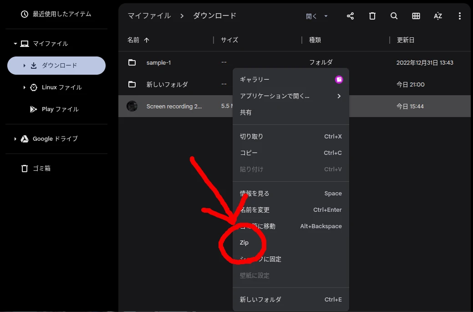Viewport: 473px width, 312px height.
Task: Open the three-dot overflow menu
Action: point(460,15)
